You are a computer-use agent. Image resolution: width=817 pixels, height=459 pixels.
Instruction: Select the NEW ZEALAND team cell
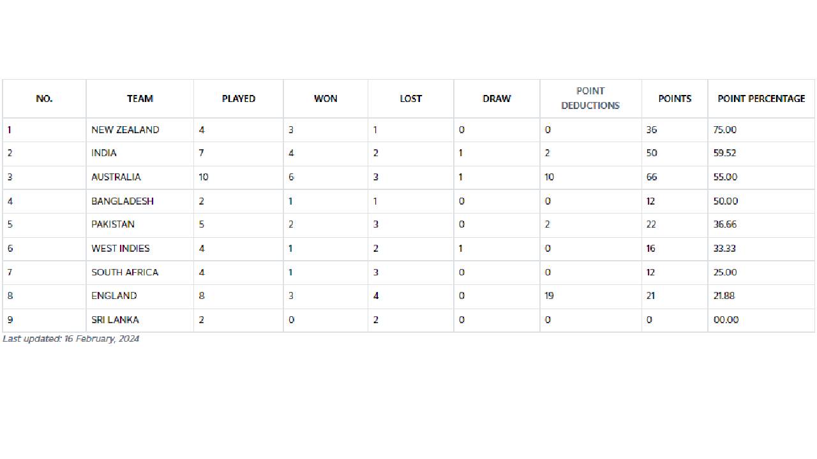(x=125, y=129)
